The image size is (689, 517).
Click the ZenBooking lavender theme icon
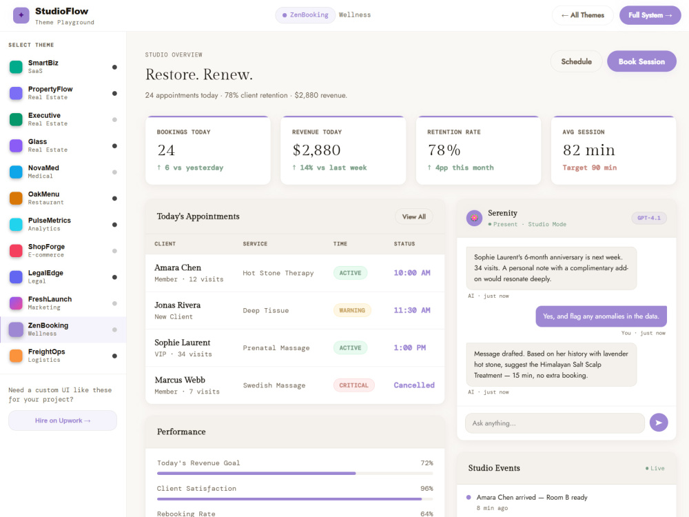(17, 330)
